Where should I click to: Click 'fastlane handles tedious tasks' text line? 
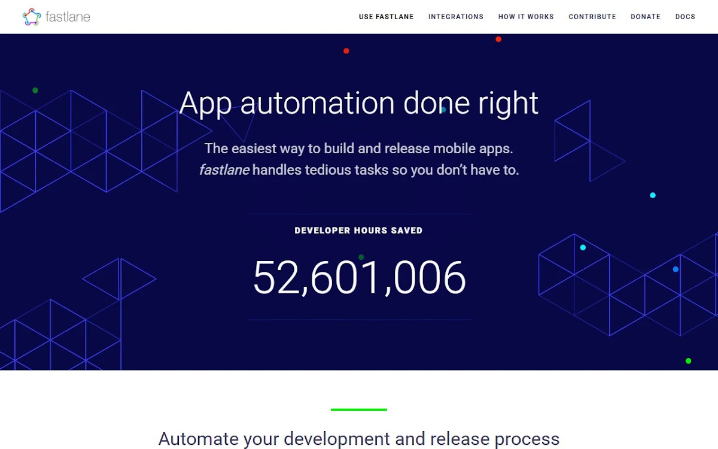(359, 170)
